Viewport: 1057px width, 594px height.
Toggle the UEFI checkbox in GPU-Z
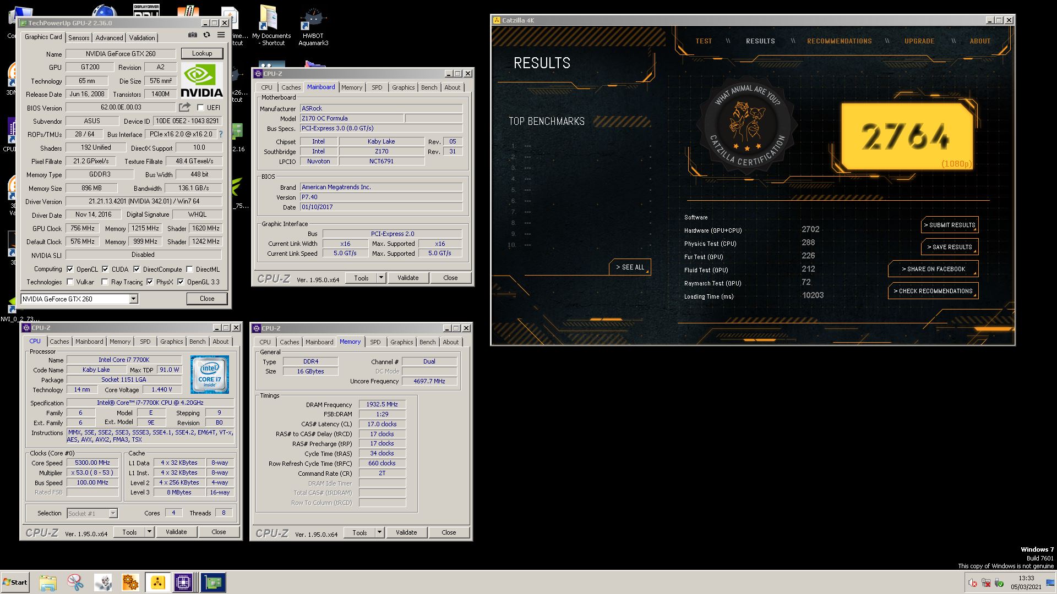(200, 108)
